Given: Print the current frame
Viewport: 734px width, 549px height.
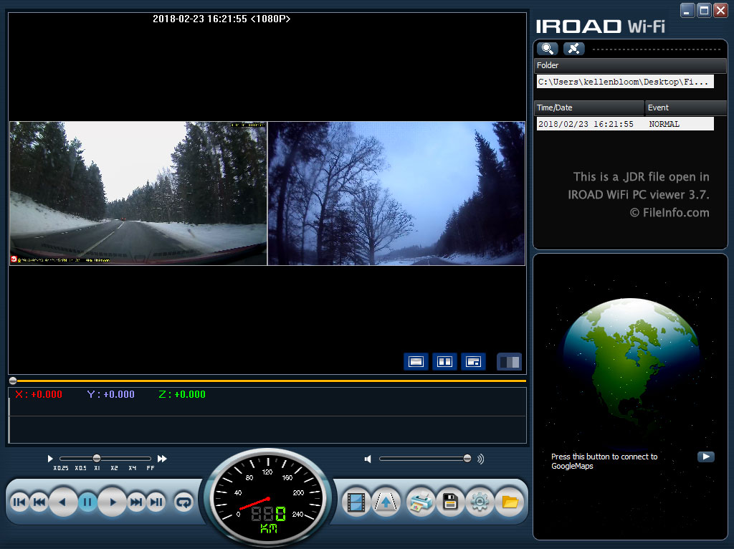Looking at the screenshot, I should [420, 502].
